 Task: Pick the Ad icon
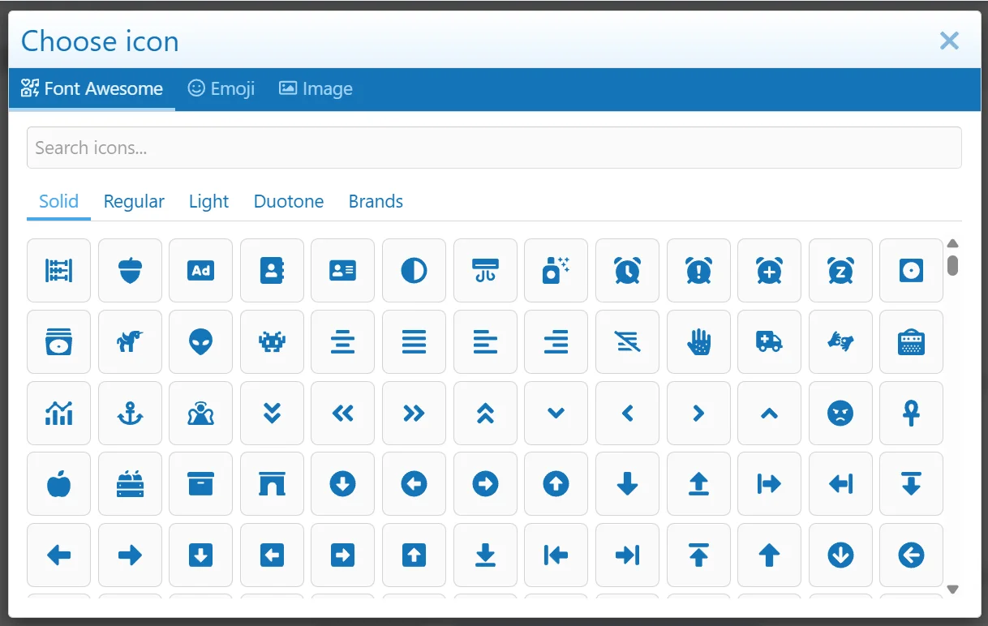pos(200,270)
